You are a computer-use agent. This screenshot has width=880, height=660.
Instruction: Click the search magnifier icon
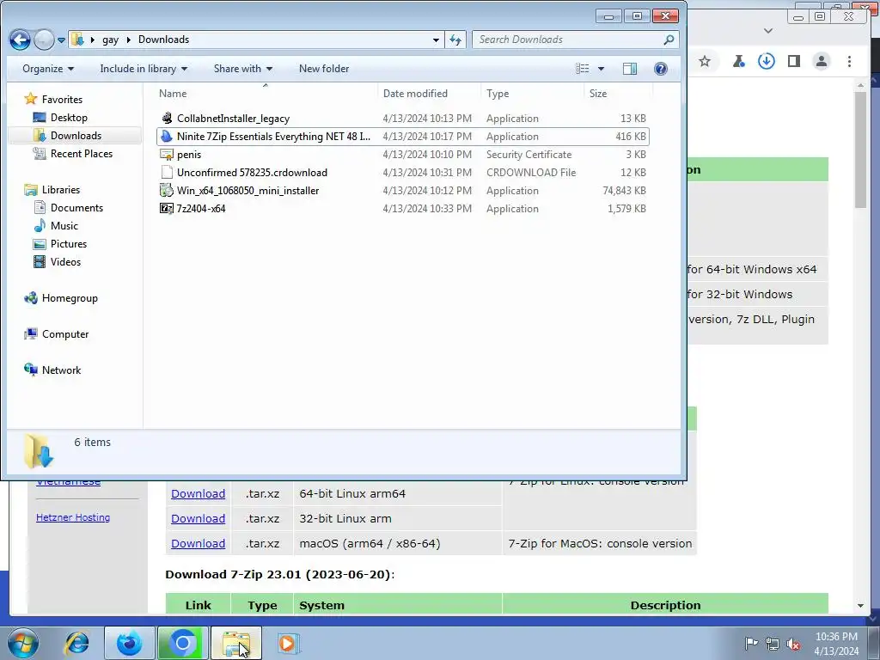[x=669, y=40]
